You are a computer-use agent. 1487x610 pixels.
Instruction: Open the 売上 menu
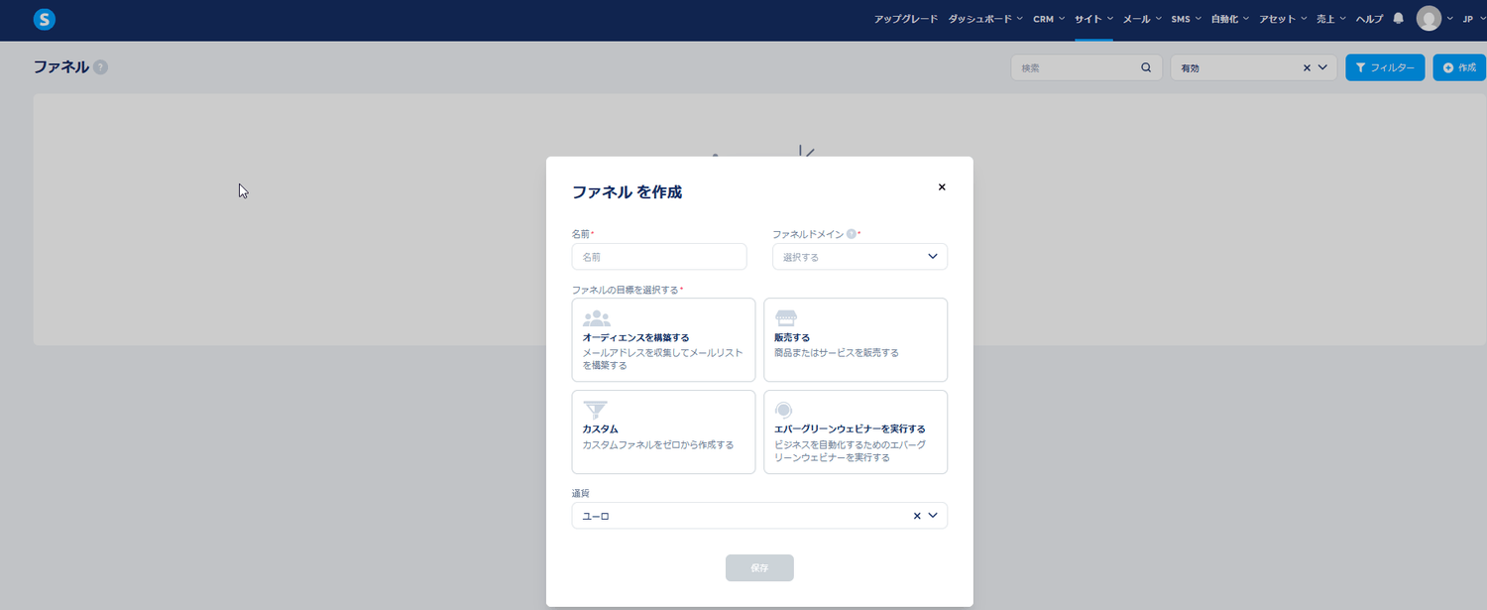click(x=1331, y=19)
